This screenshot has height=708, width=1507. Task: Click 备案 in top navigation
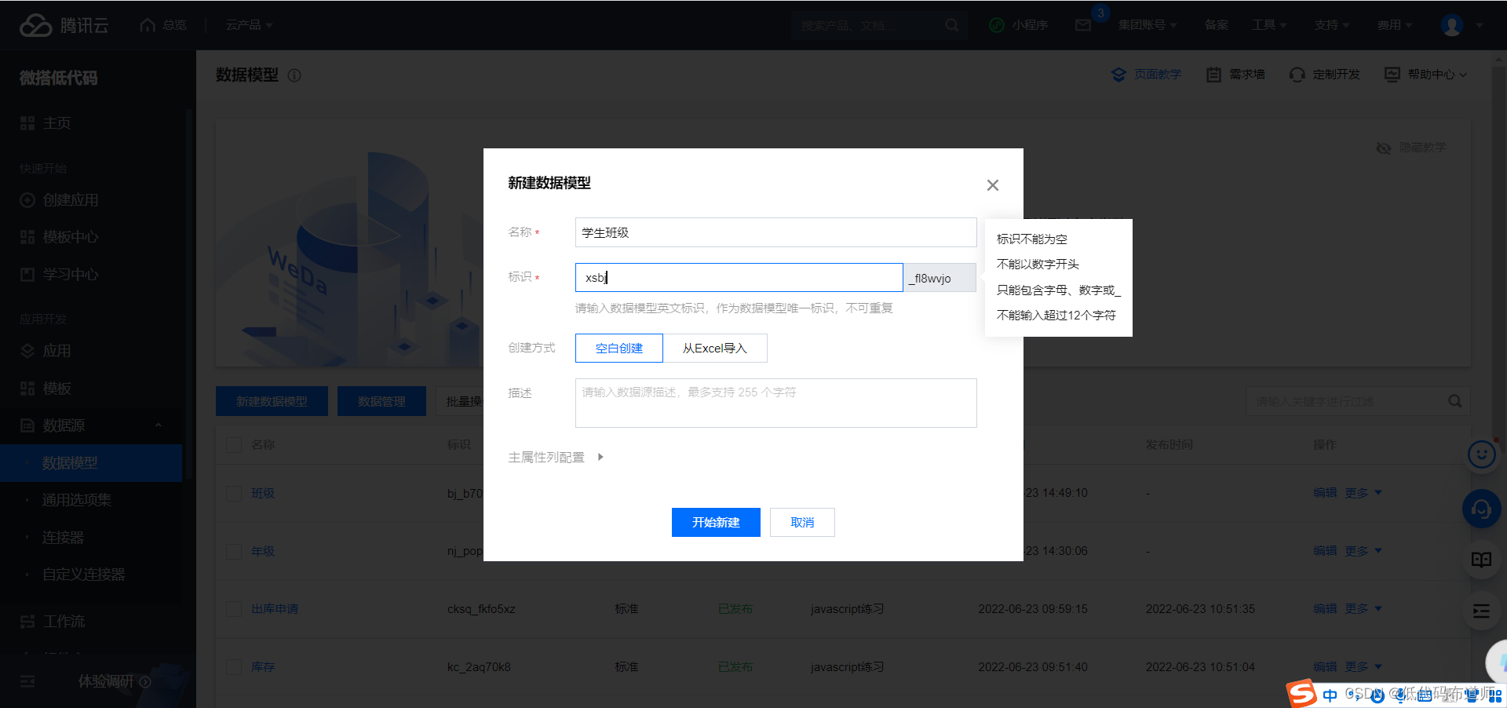click(1217, 25)
